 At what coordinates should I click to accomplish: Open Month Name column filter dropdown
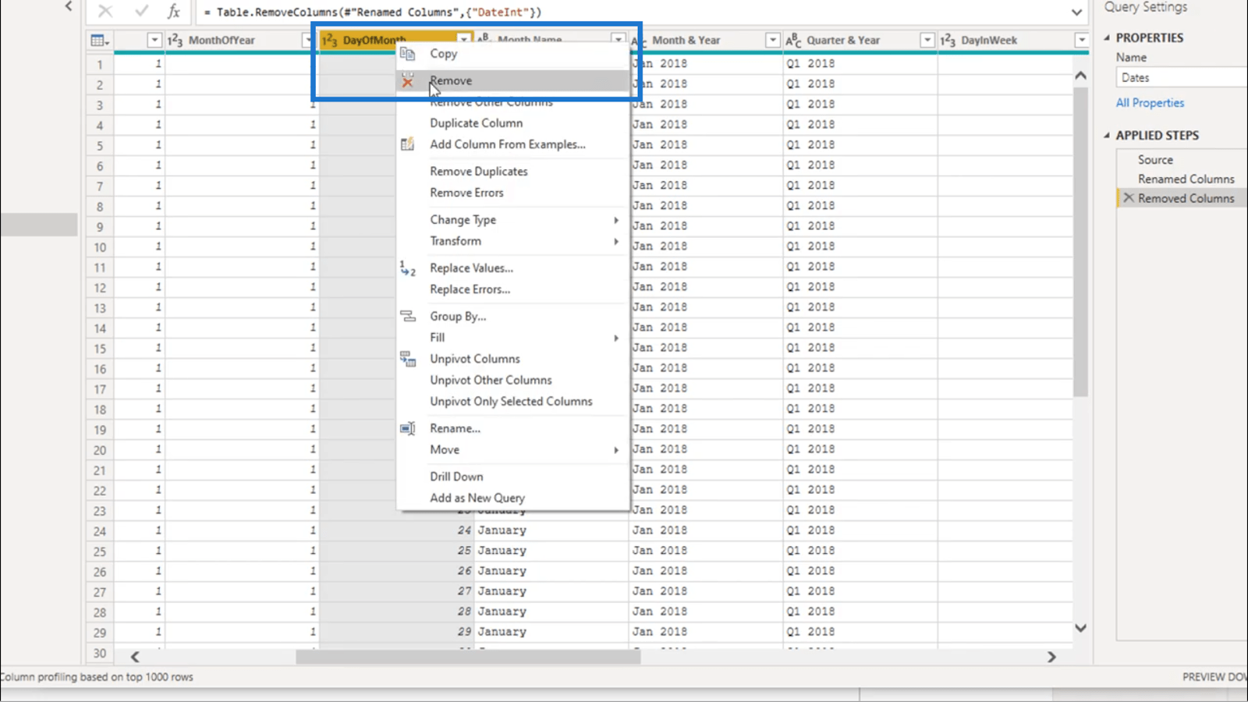pos(618,39)
